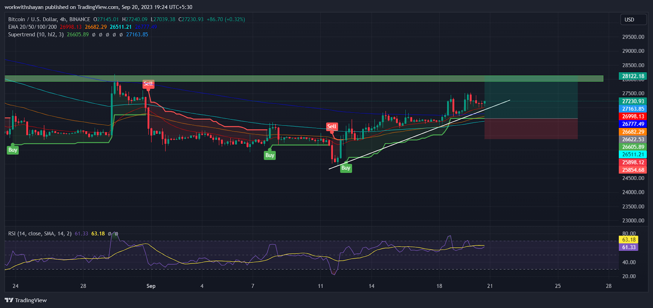The width and height of the screenshot is (653, 308).
Task: Select the white ascending trendline
Action: point(419,134)
